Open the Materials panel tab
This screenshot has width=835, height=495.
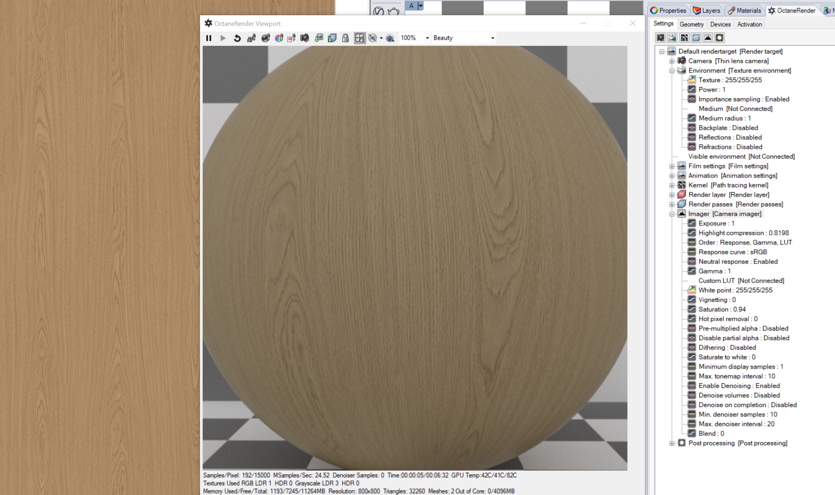coord(744,11)
